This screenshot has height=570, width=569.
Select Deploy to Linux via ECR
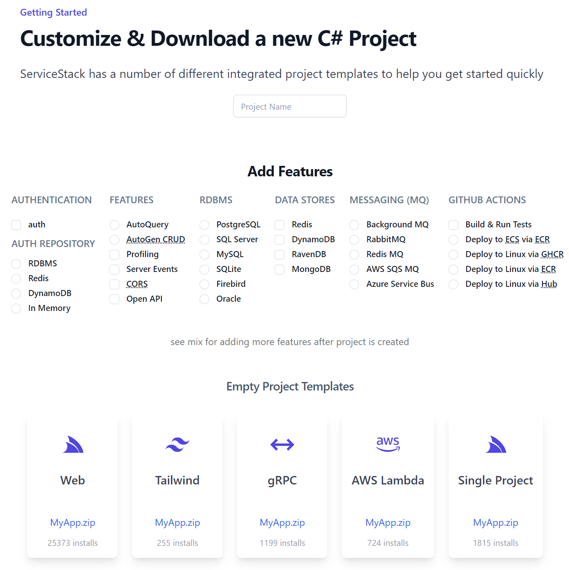453,270
